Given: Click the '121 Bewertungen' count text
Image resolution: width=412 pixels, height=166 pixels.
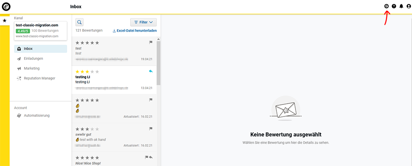Looking at the screenshot, I should pyautogui.click(x=89, y=31).
